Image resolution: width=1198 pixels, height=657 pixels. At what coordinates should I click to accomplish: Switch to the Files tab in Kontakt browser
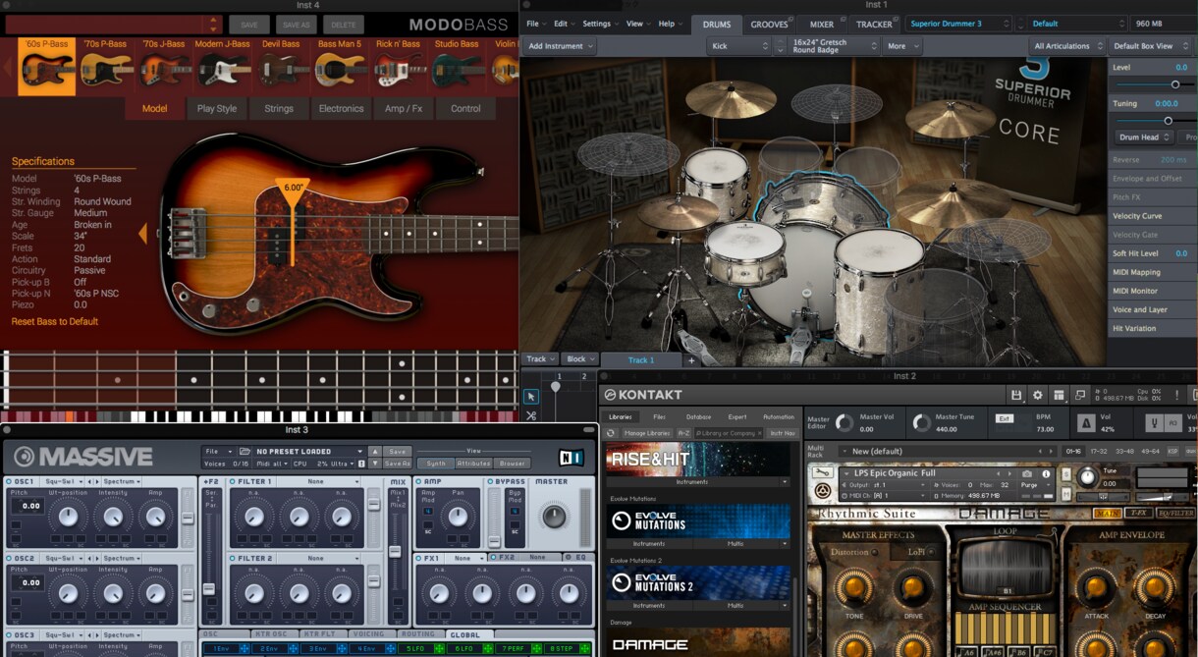click(x=659, y=416)
